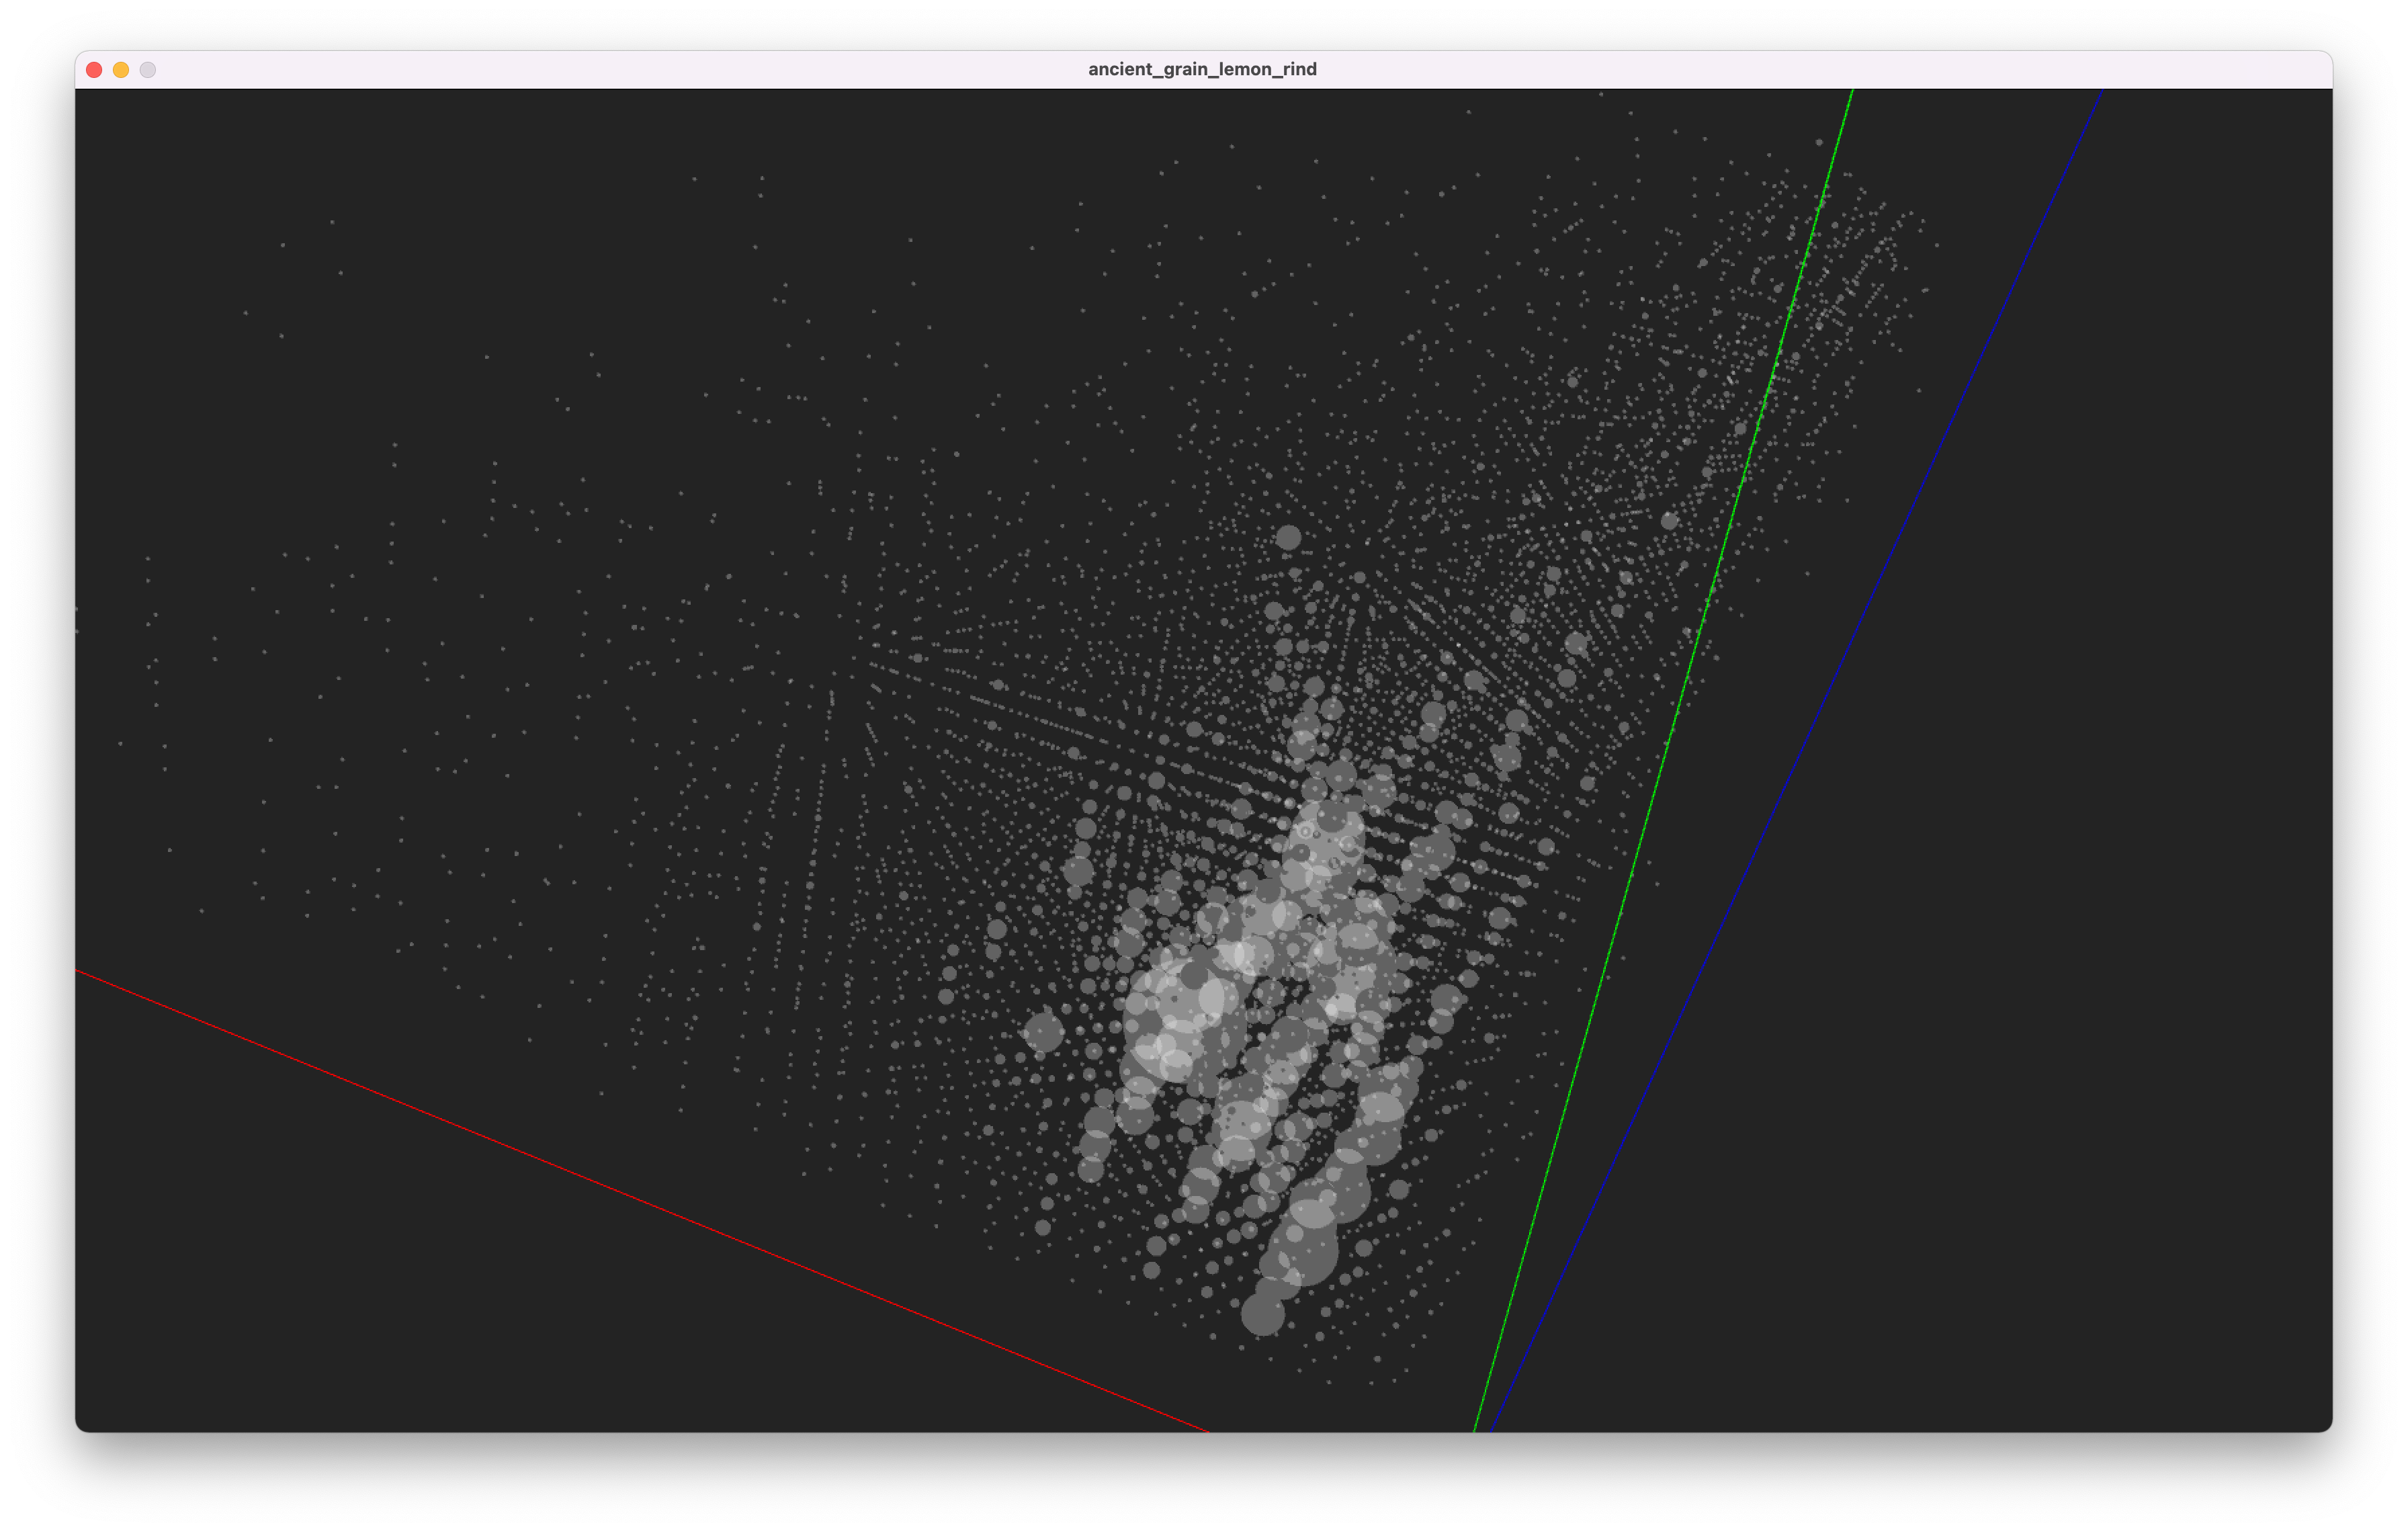Click the small dot near top of green axis
The width and height of the screenshot is (2408, 1532).
1819,143
